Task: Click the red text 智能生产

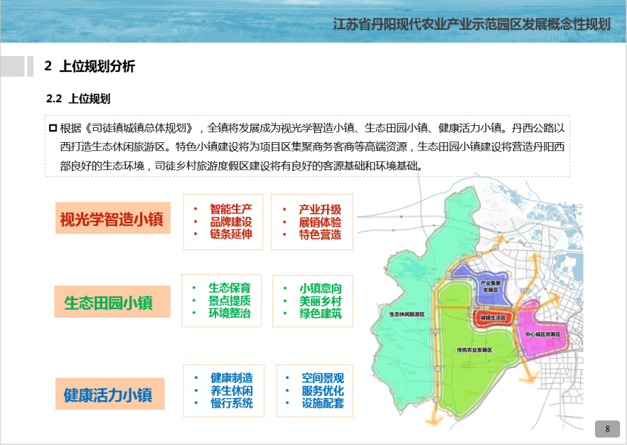Action: (231, 209)
